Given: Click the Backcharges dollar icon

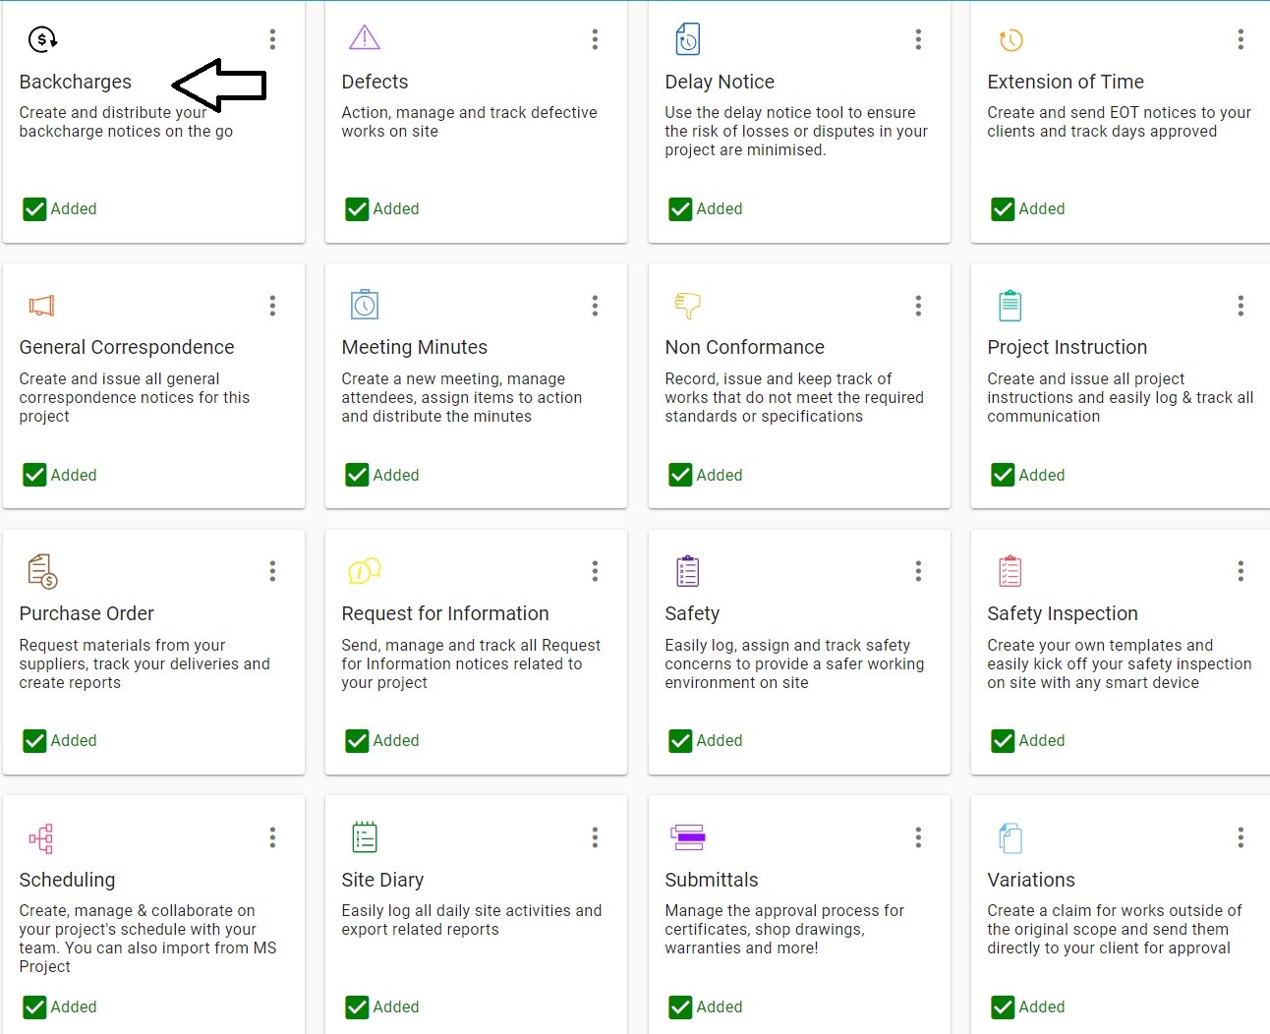Looking at the screenshot, I should (x=42, y=39).
